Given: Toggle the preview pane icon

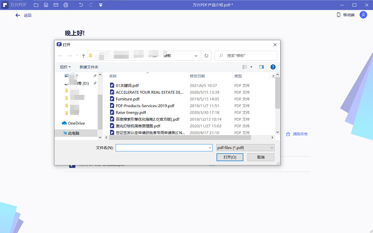Looking at the screenshot, I should tap(262, 67).
